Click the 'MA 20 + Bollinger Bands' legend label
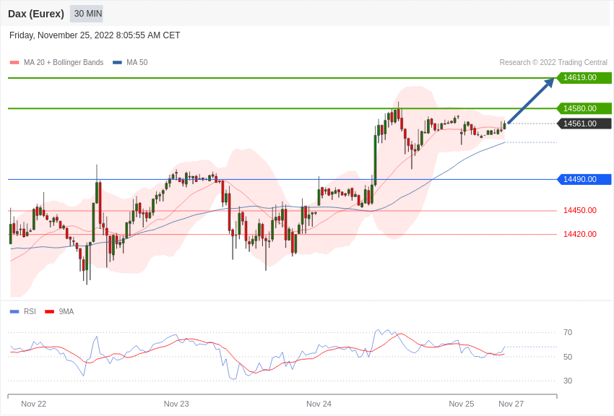Viewport: 614px width, 416px height. [64, 62]
